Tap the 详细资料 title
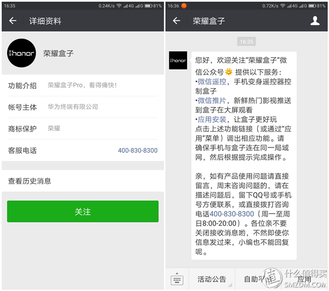Image resolution: width=329 pixels, height=291 pixels. tap(46, 21)
